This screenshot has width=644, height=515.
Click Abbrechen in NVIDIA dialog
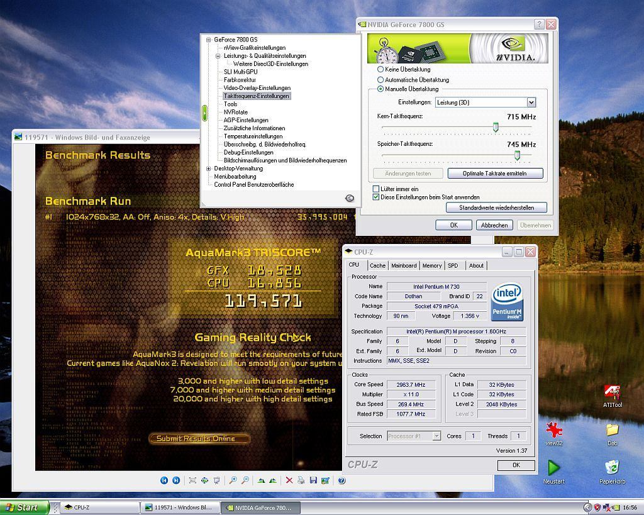click(494, 225)
